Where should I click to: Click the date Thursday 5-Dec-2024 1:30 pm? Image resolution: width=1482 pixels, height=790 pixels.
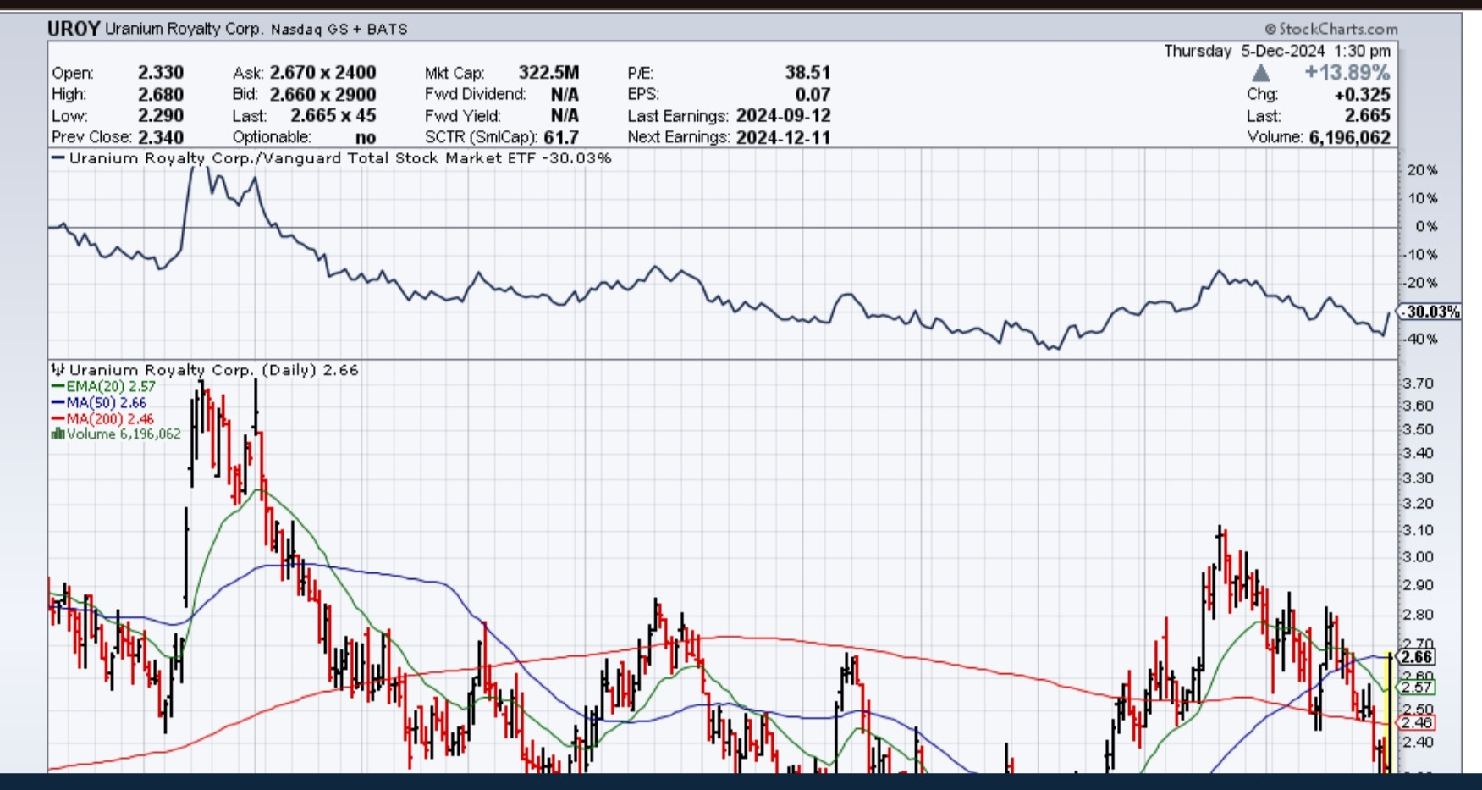[x=1277, y=51]
